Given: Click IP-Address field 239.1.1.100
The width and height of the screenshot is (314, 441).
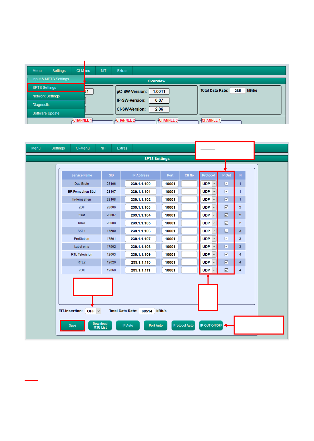Looking at the screenshot, I should (141, 184).
